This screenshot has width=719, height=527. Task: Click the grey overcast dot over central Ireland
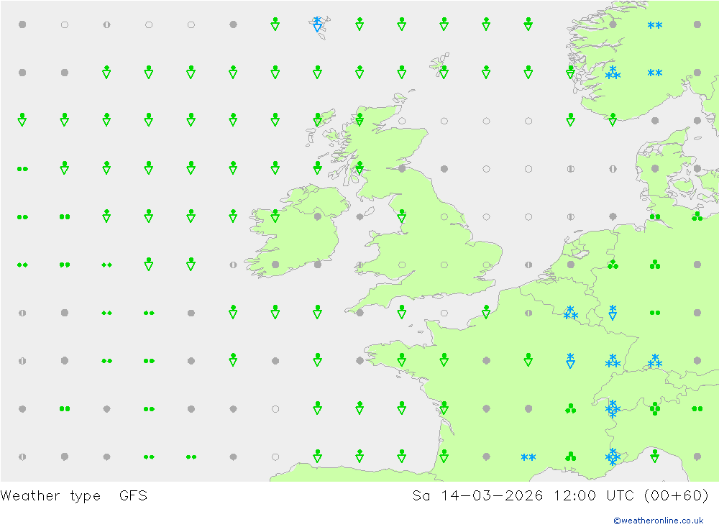pos(317,216)
